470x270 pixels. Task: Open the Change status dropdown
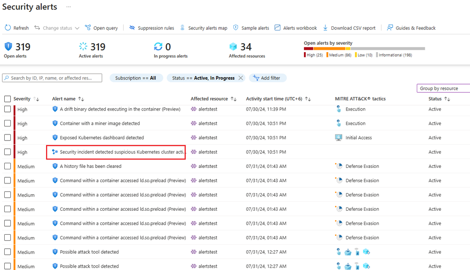(57, 28)
